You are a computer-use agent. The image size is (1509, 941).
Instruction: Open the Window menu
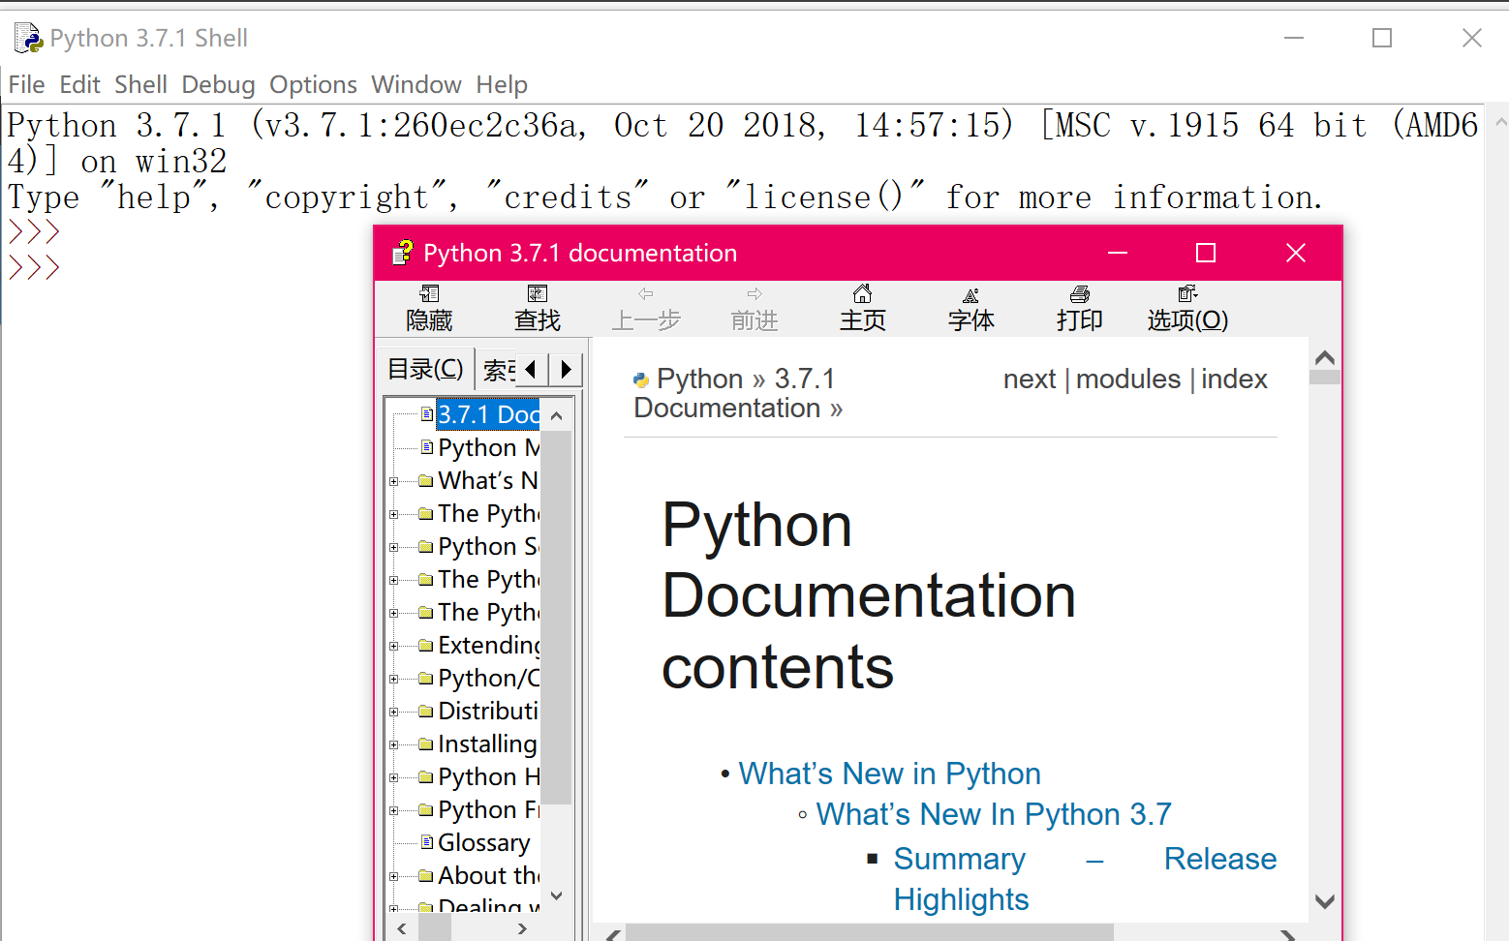(x=416, y=85)
